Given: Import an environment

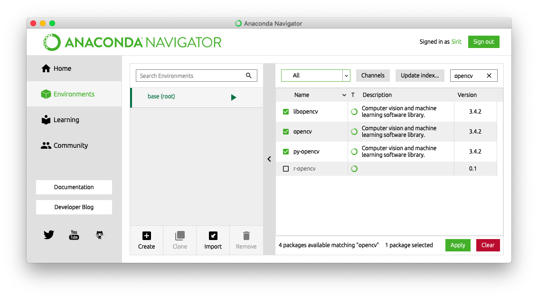Looking at the screenshot, I should click(213, 240).
